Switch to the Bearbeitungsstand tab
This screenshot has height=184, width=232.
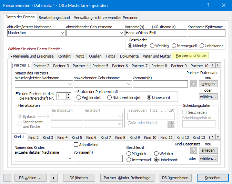click(x=54, y=18)
